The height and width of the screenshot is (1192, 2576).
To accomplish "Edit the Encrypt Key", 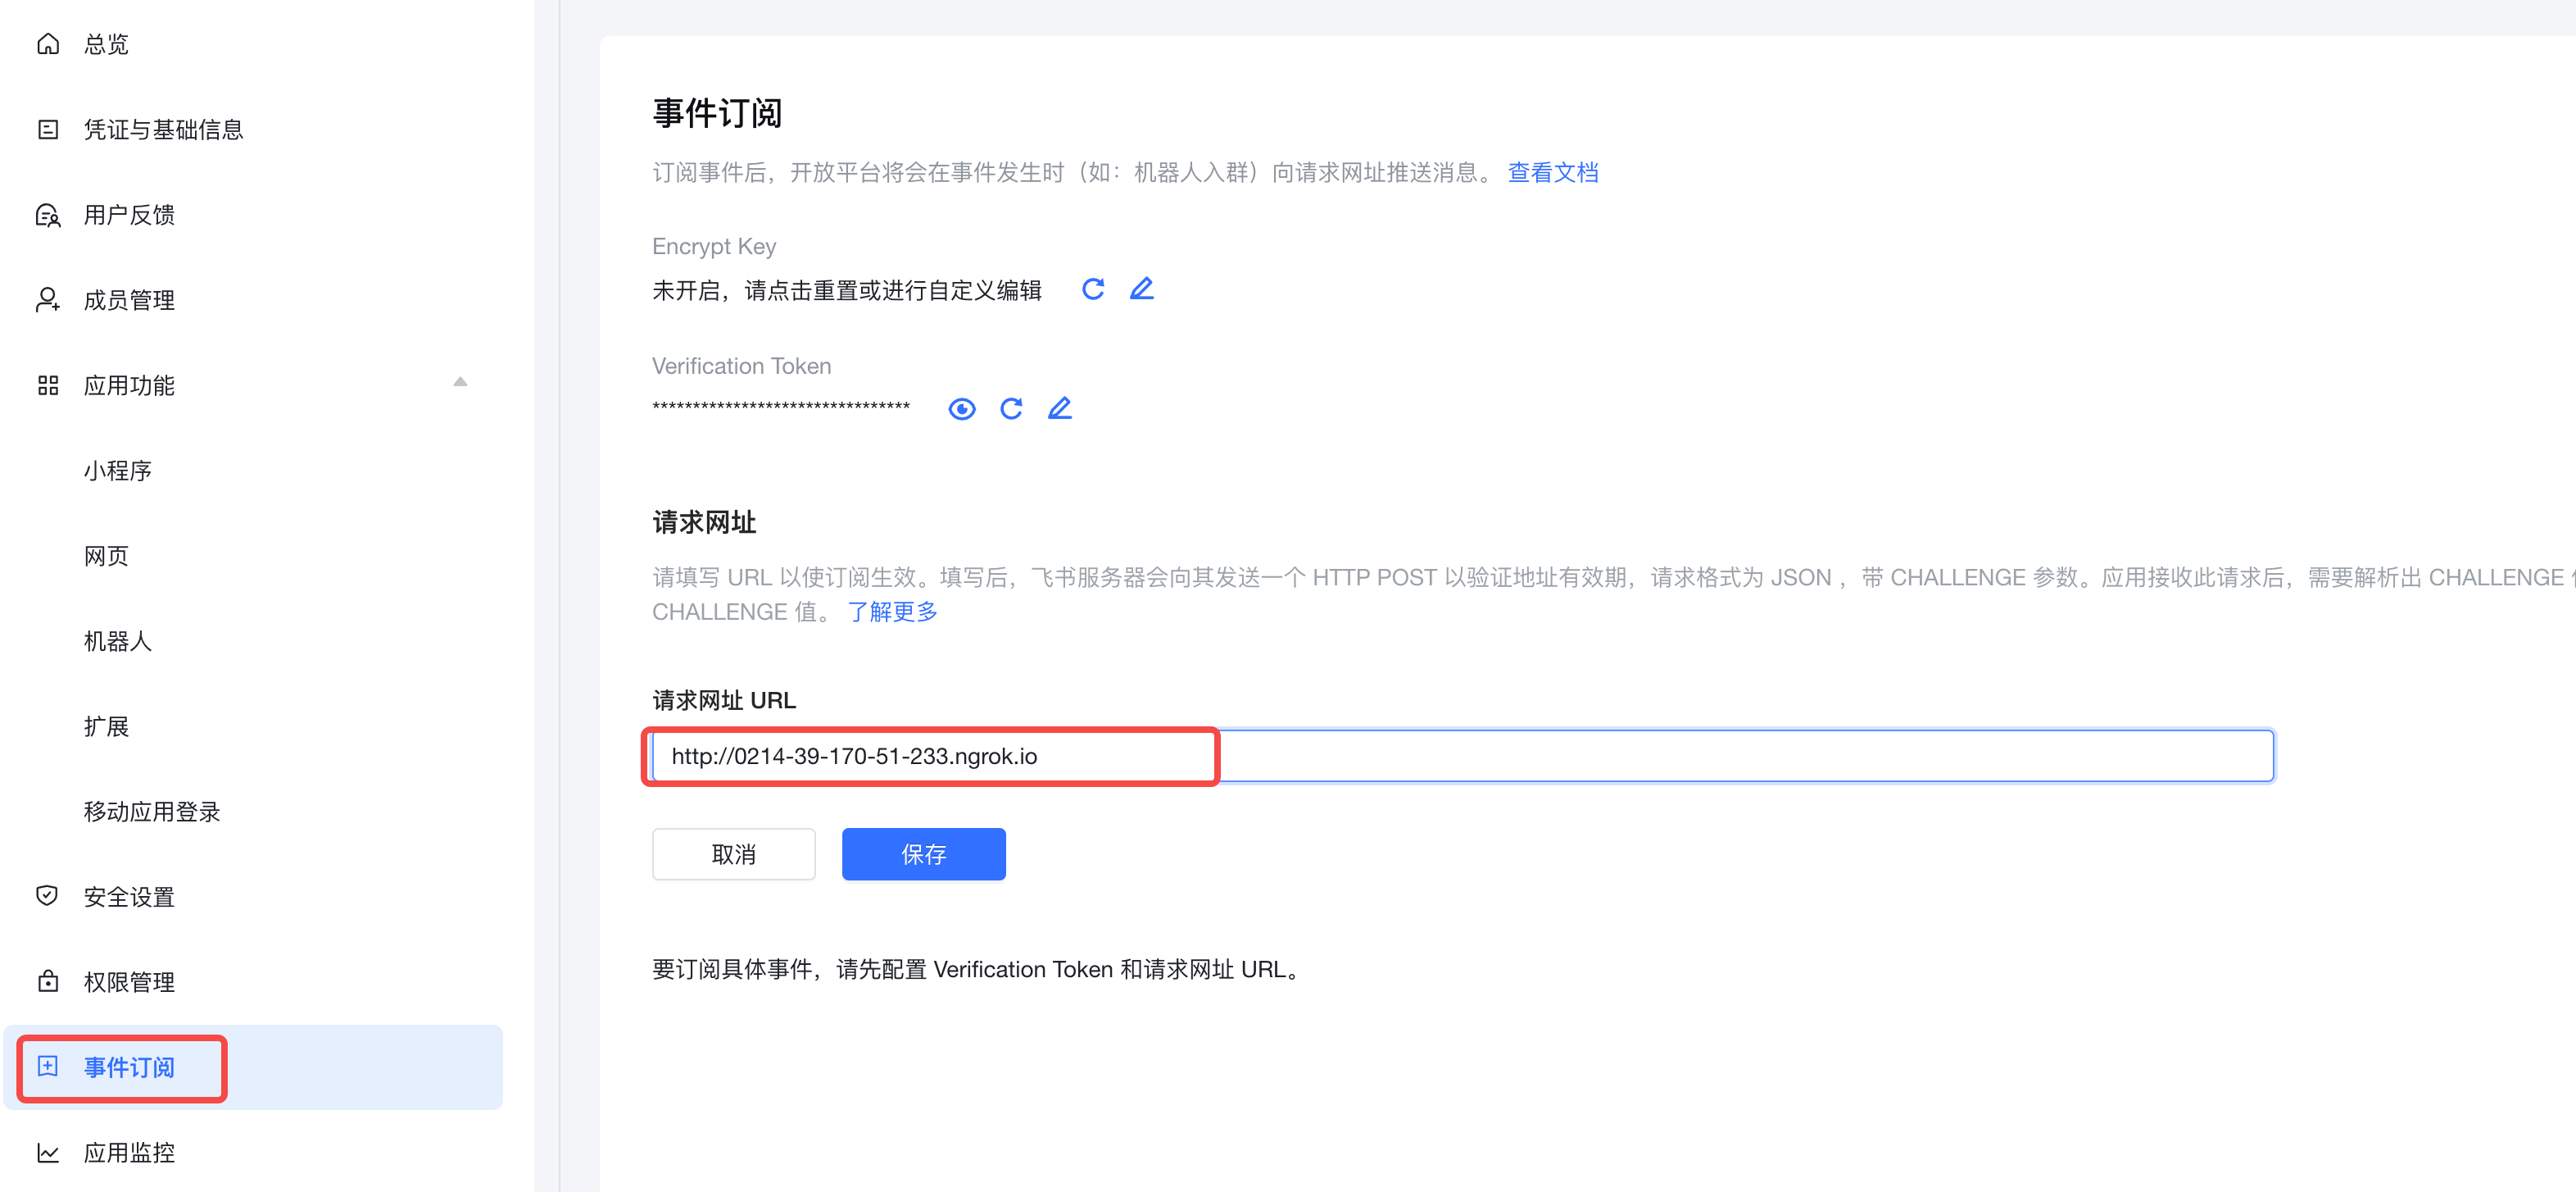I will [x=1142, y=289].
